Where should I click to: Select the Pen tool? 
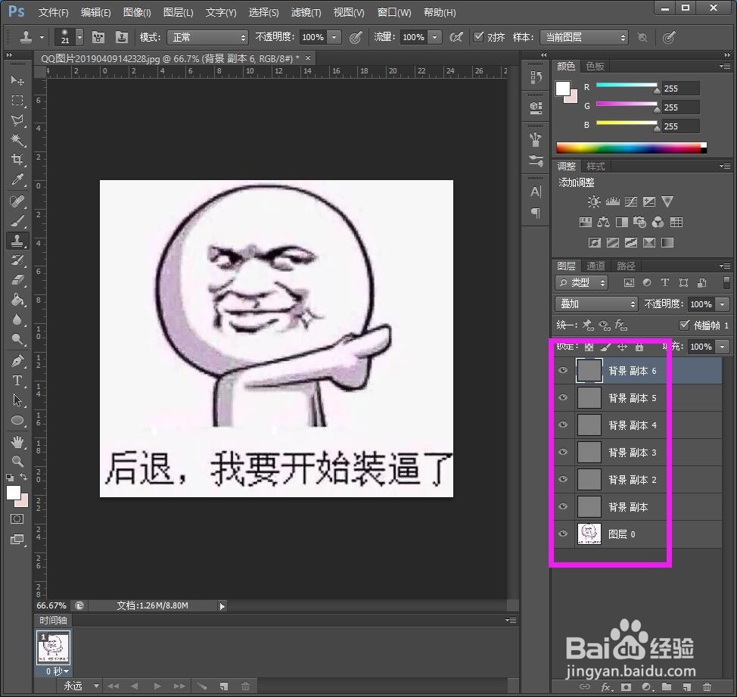click(x=17, y=360)
